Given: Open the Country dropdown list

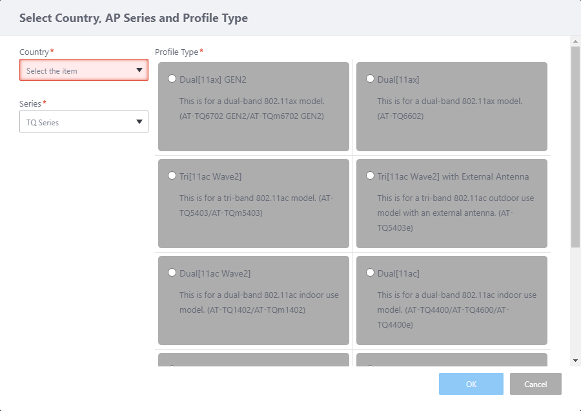Looking at the screenshot, I should point(83,70).
